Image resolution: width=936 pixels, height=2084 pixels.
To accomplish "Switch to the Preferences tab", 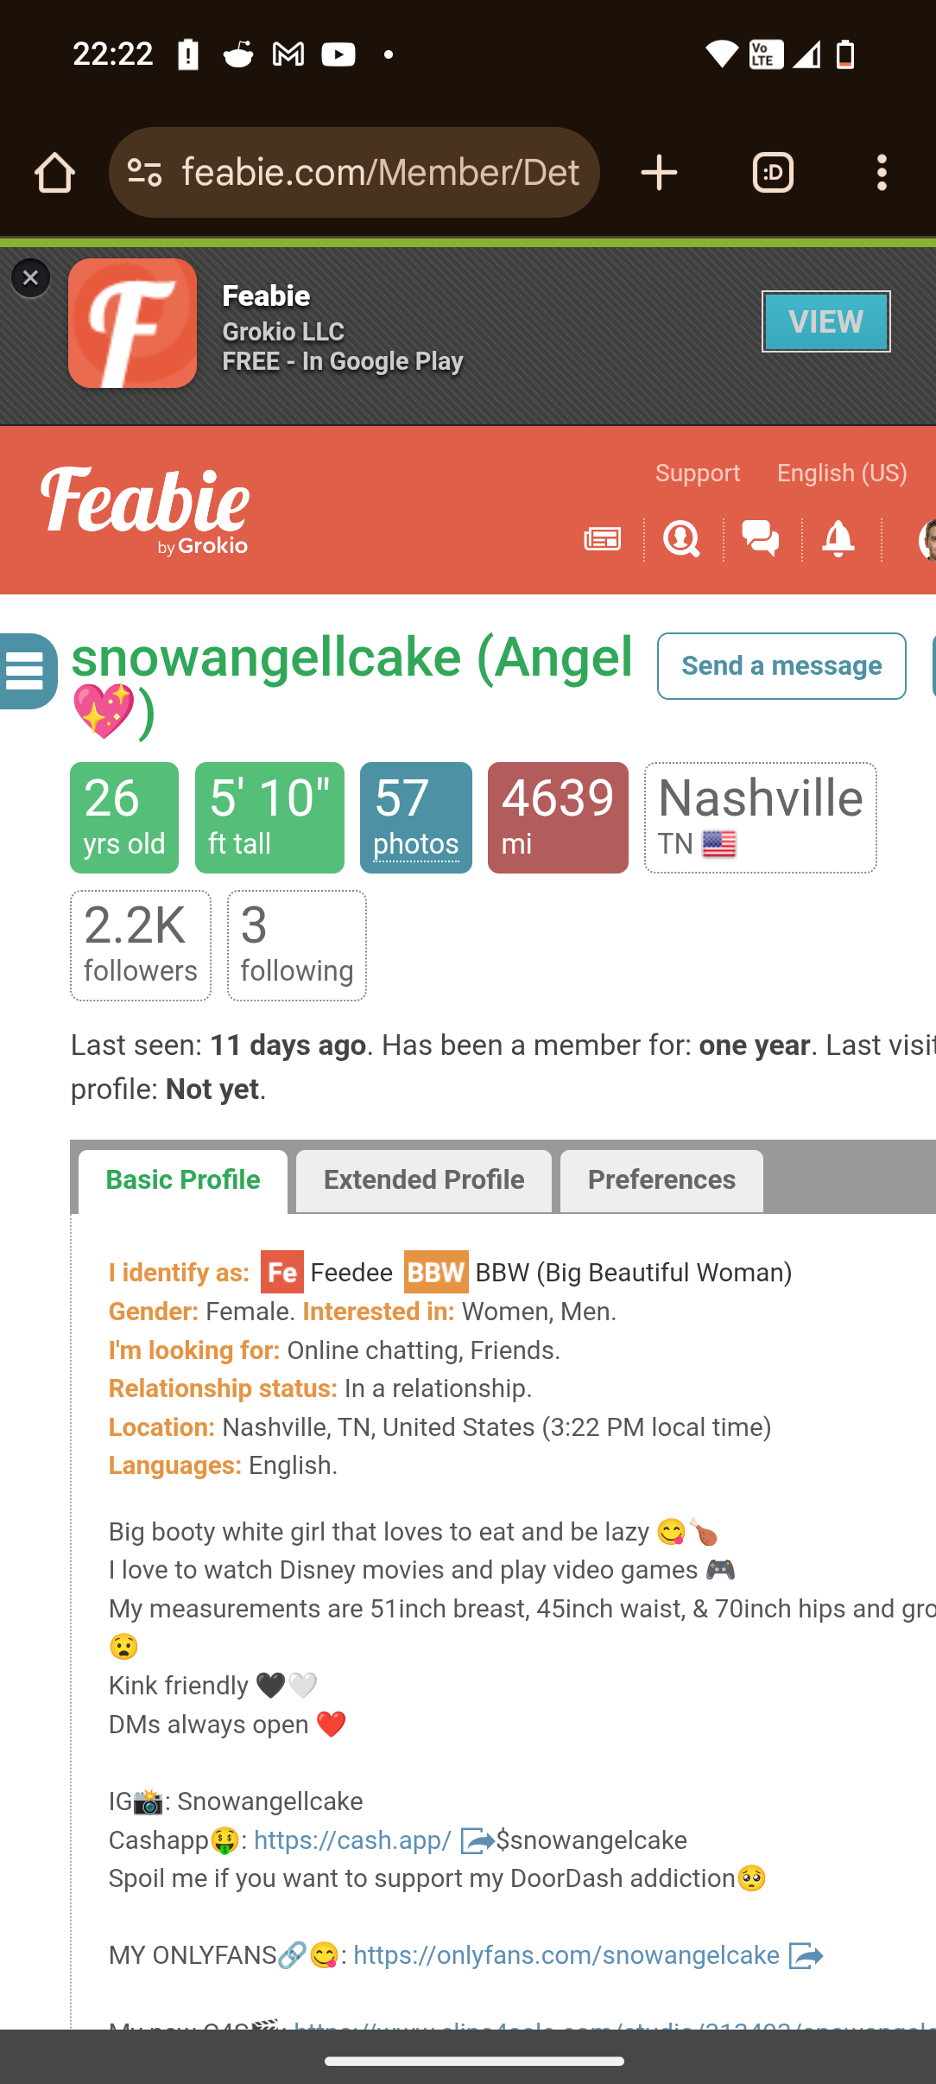I will (661, 1181).
